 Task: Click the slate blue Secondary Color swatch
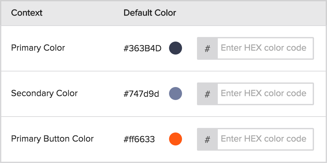point(176,94)
